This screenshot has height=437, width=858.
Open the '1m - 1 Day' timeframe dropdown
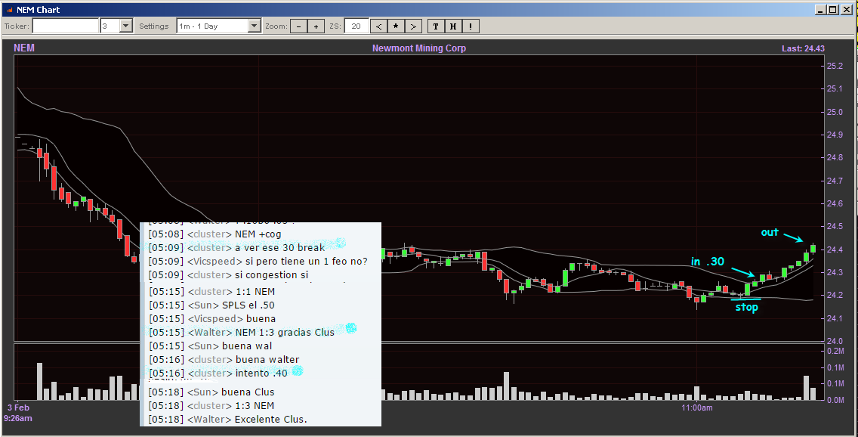tap(255, 26)
